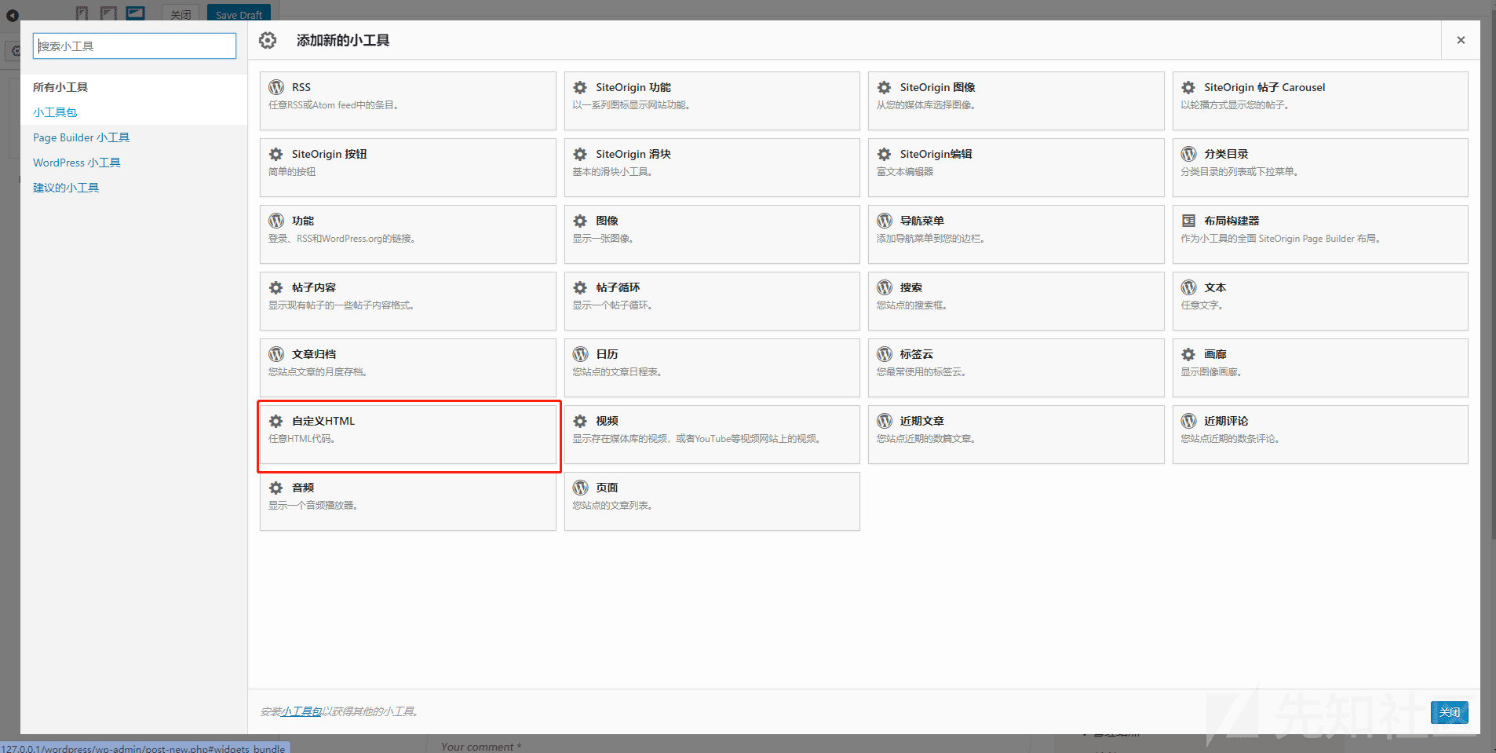Screen dimensions: 1496x753
Task: Select the 标签云 tag cloud icon
Action: tap(885, 354)
